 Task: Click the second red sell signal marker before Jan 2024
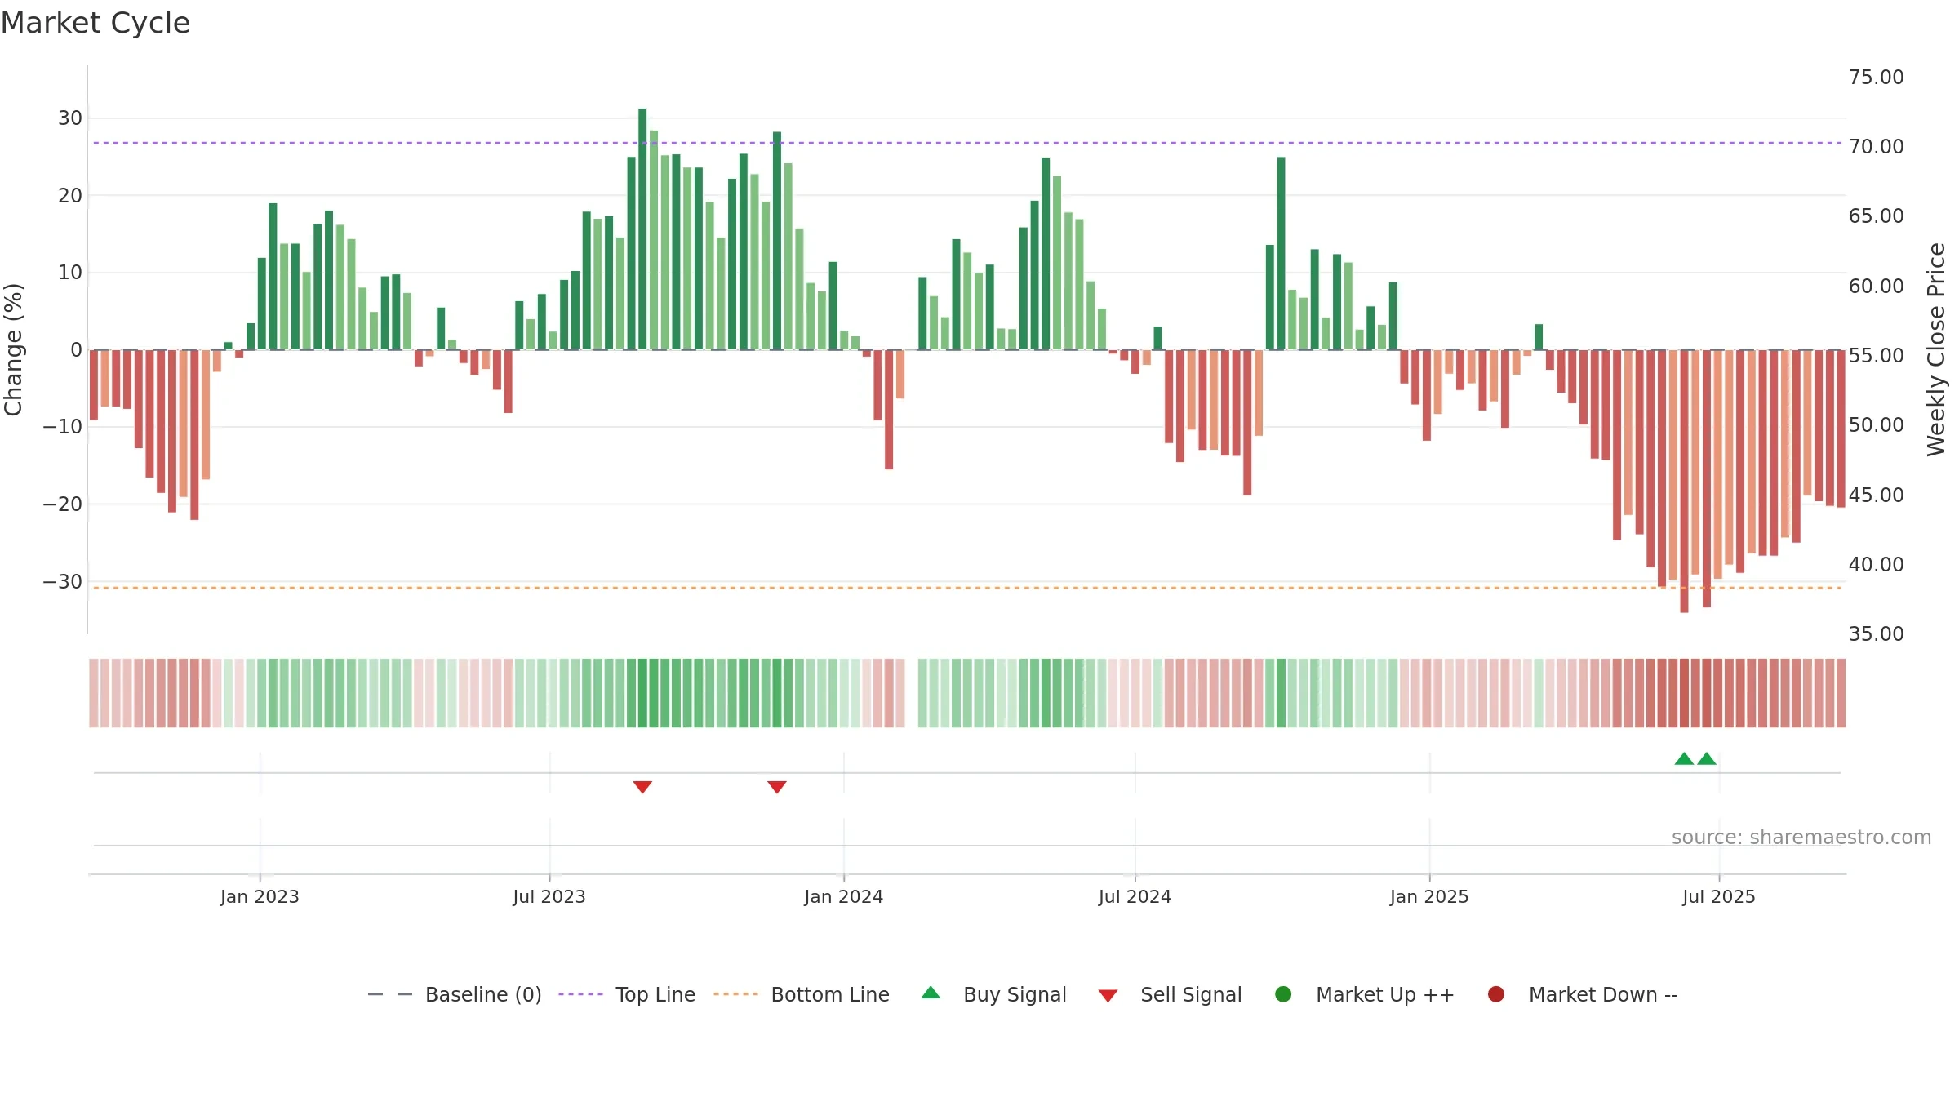(x=777, y=787)
